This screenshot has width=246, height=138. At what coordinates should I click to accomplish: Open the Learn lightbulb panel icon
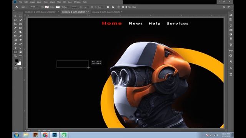pos(231,26)
